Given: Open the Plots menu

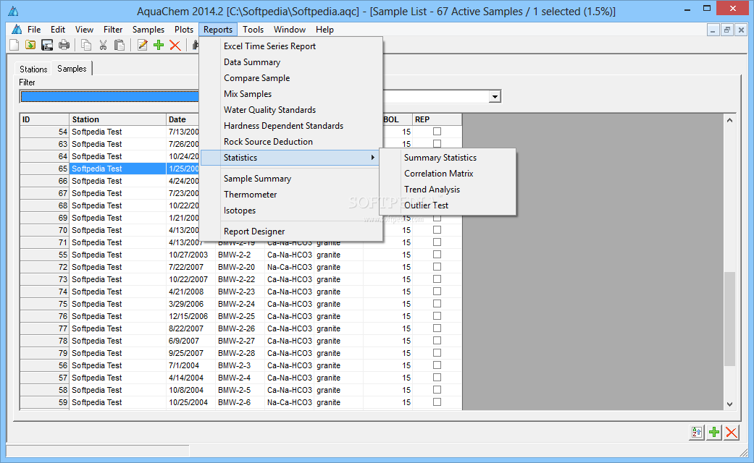Looking at the screenshot, I should 184,29.
